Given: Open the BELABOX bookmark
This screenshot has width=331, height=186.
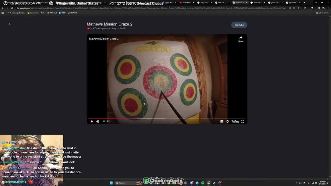Looking at the screenshot, I should (72, 13).
